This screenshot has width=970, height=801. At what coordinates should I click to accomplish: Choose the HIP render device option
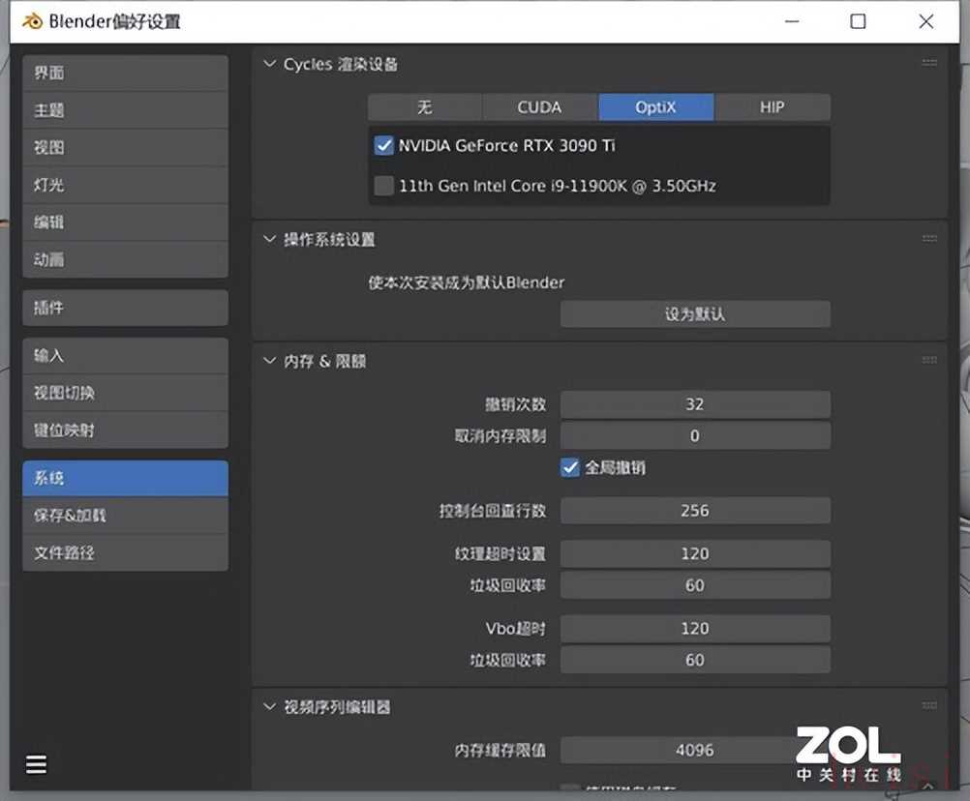pos(773,107)
